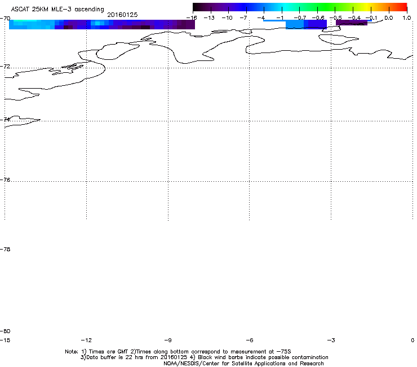
Task: Click the dark purple data patch beside the -0.4 color scale label
Action: [x=352, y=23]
